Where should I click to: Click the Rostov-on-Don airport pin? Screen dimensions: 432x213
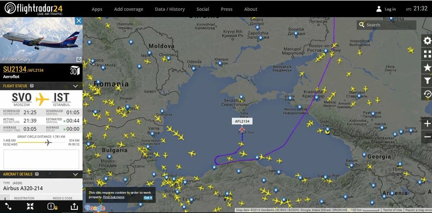pyautogui.click(x=325, y=51)
